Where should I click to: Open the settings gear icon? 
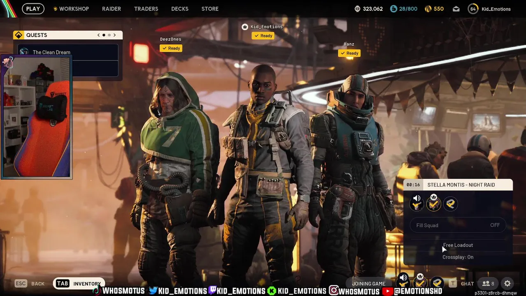pos(507,283)
